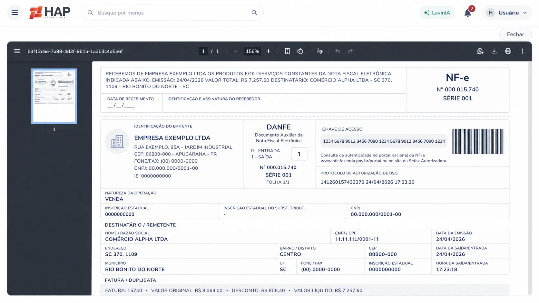
Task: Click the CNPJ '11.11.111/0001-11' value
Action: coord(357,239)
